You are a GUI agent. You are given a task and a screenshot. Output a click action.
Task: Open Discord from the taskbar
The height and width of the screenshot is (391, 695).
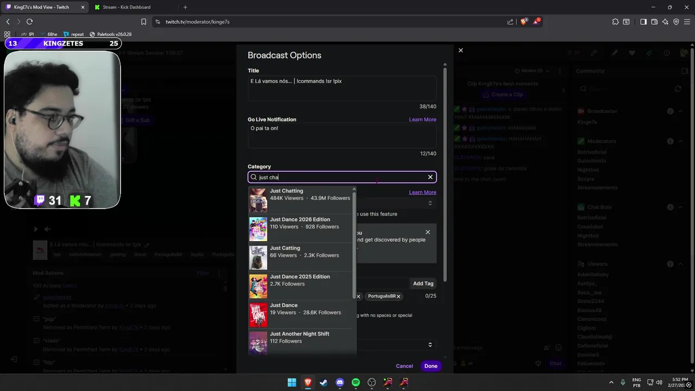(340, 382)
